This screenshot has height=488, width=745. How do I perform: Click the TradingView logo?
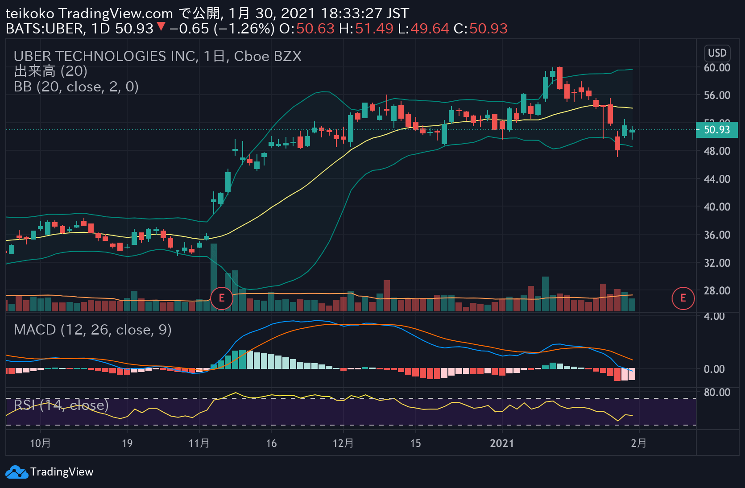(50, 472)
